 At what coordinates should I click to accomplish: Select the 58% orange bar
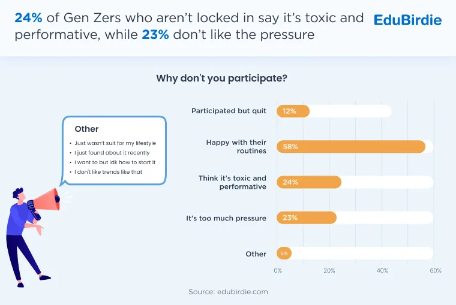tap(351, 147)
